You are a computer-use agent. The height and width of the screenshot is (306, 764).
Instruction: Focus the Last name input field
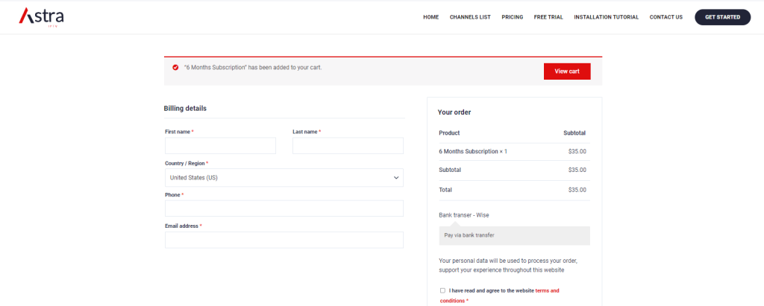click(x=348, y=145)
